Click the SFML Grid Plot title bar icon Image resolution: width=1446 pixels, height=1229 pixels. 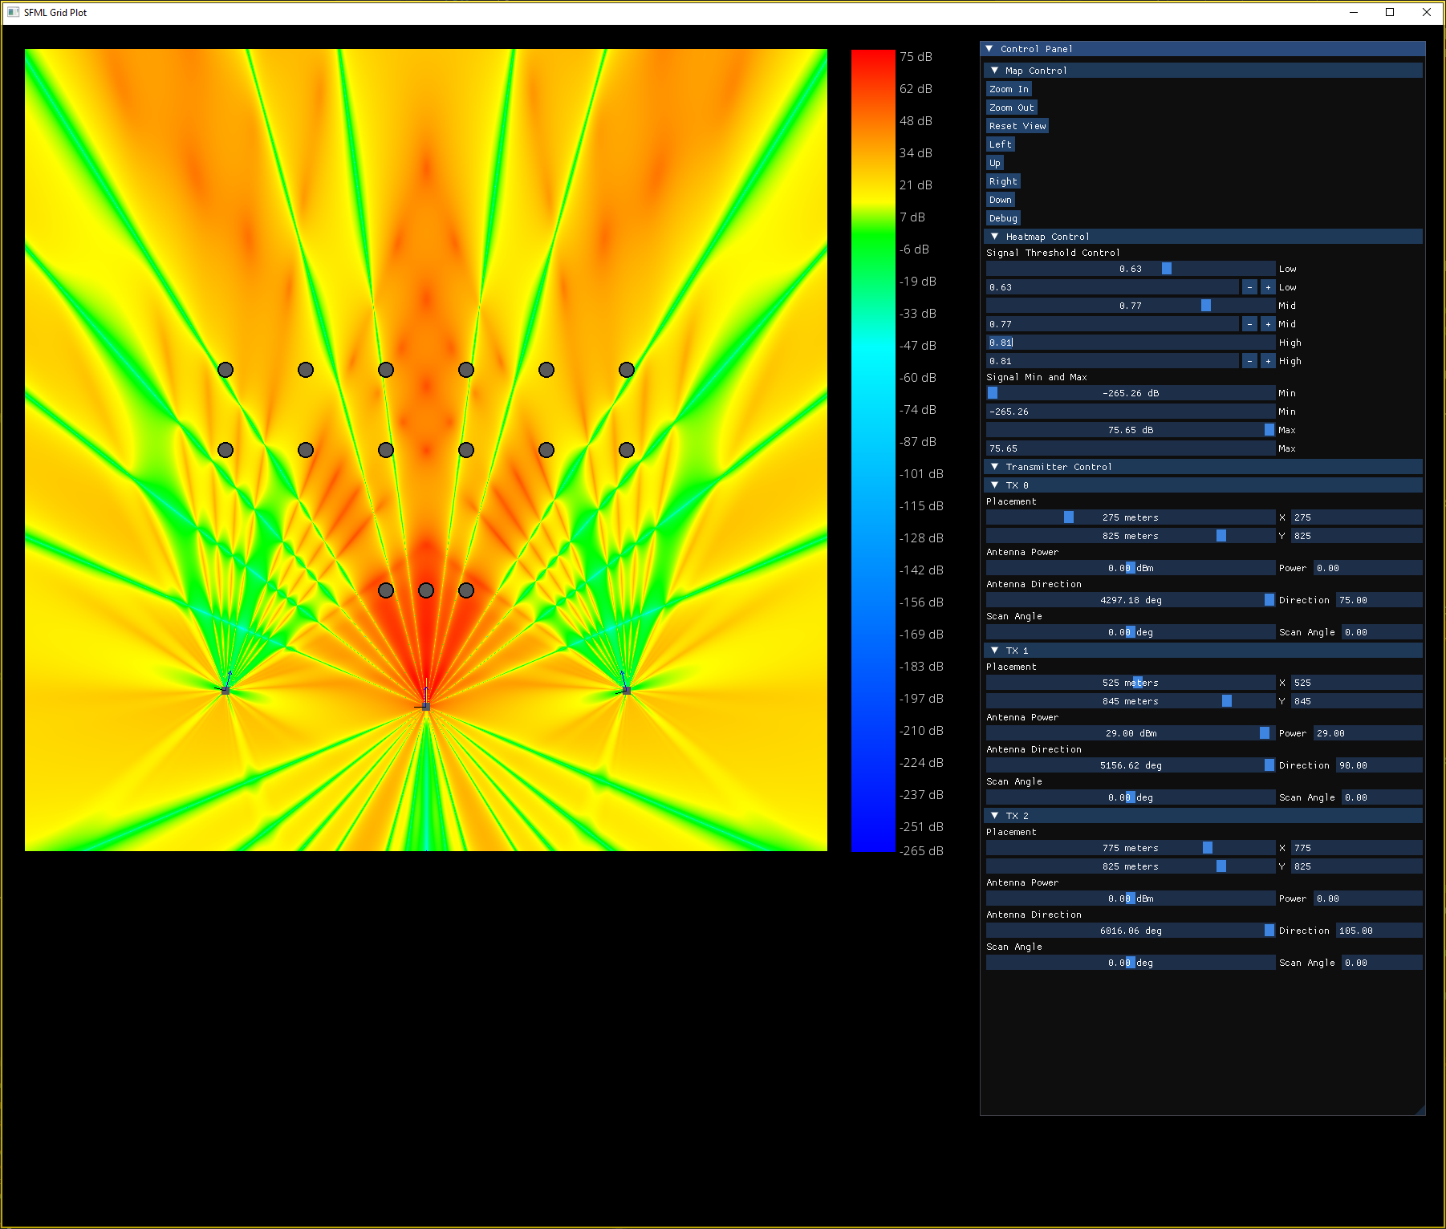[13, 12]
